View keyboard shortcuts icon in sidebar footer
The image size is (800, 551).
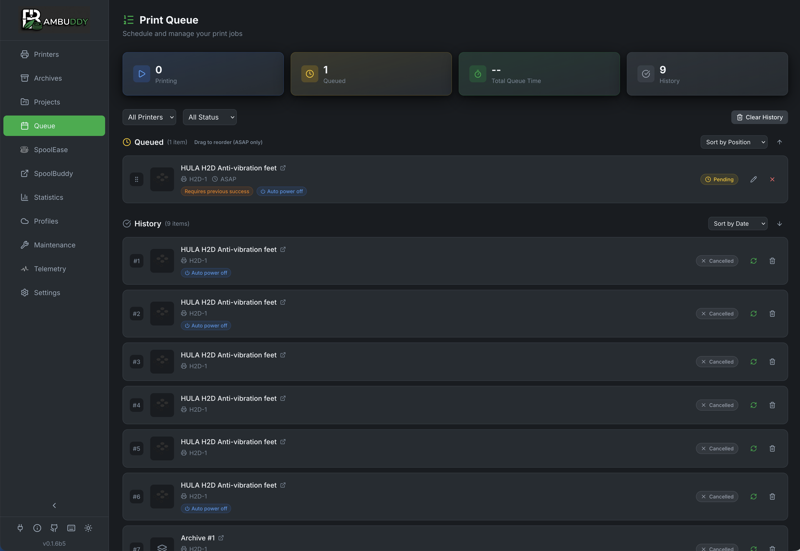tap(71, 528)
